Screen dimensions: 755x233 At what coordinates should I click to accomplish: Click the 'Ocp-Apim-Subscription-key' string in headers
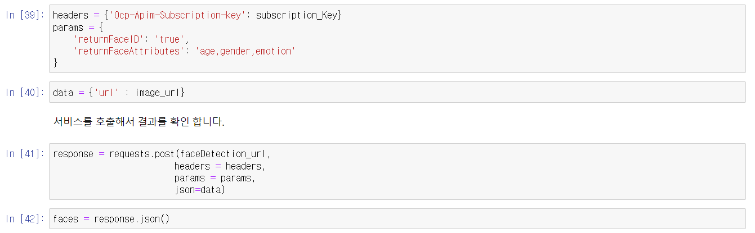[x=180, y=15]
